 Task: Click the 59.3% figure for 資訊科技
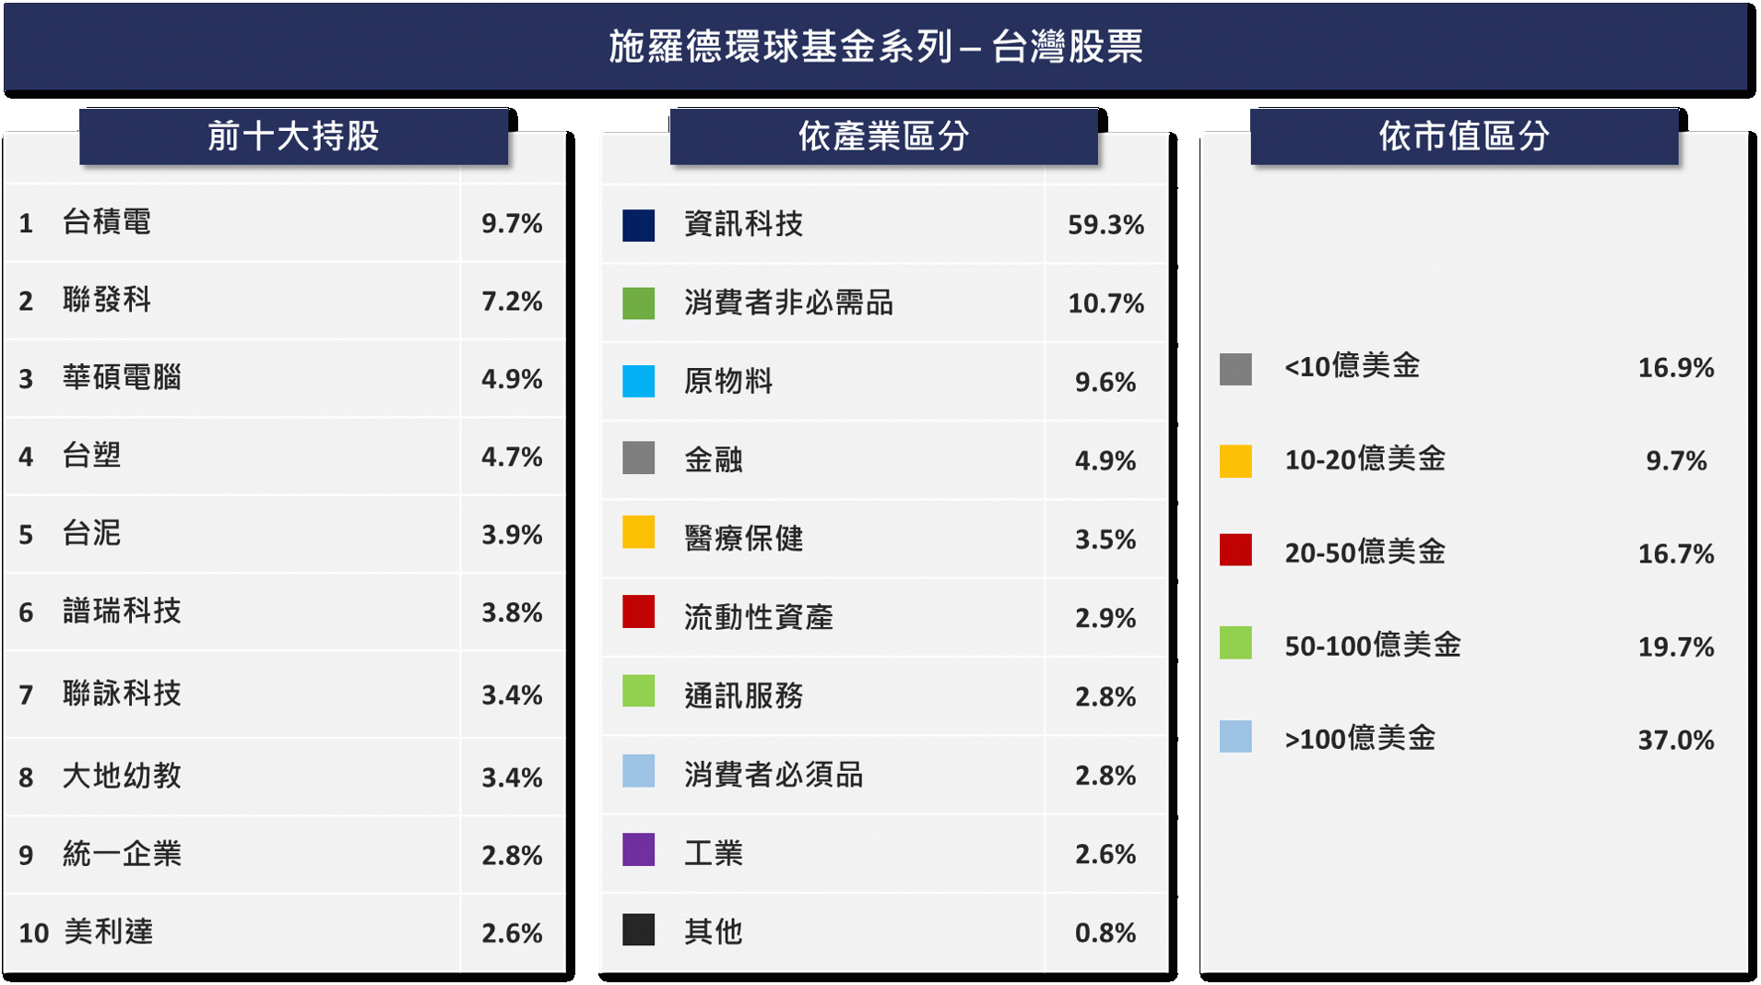(x=1105, y=225)
